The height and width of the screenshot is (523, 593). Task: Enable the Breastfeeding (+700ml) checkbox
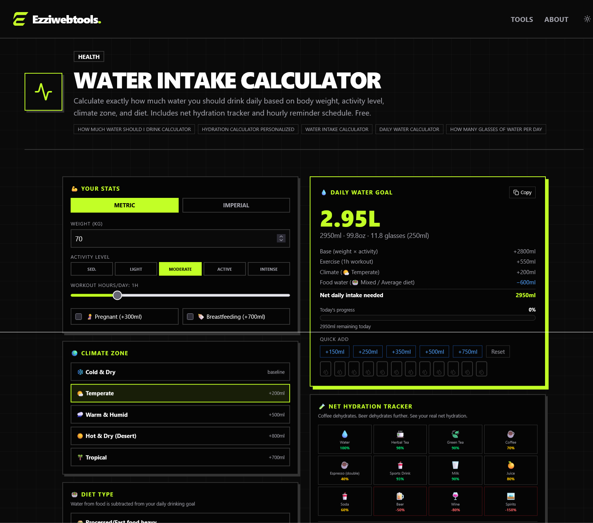(x=190, y=316)
